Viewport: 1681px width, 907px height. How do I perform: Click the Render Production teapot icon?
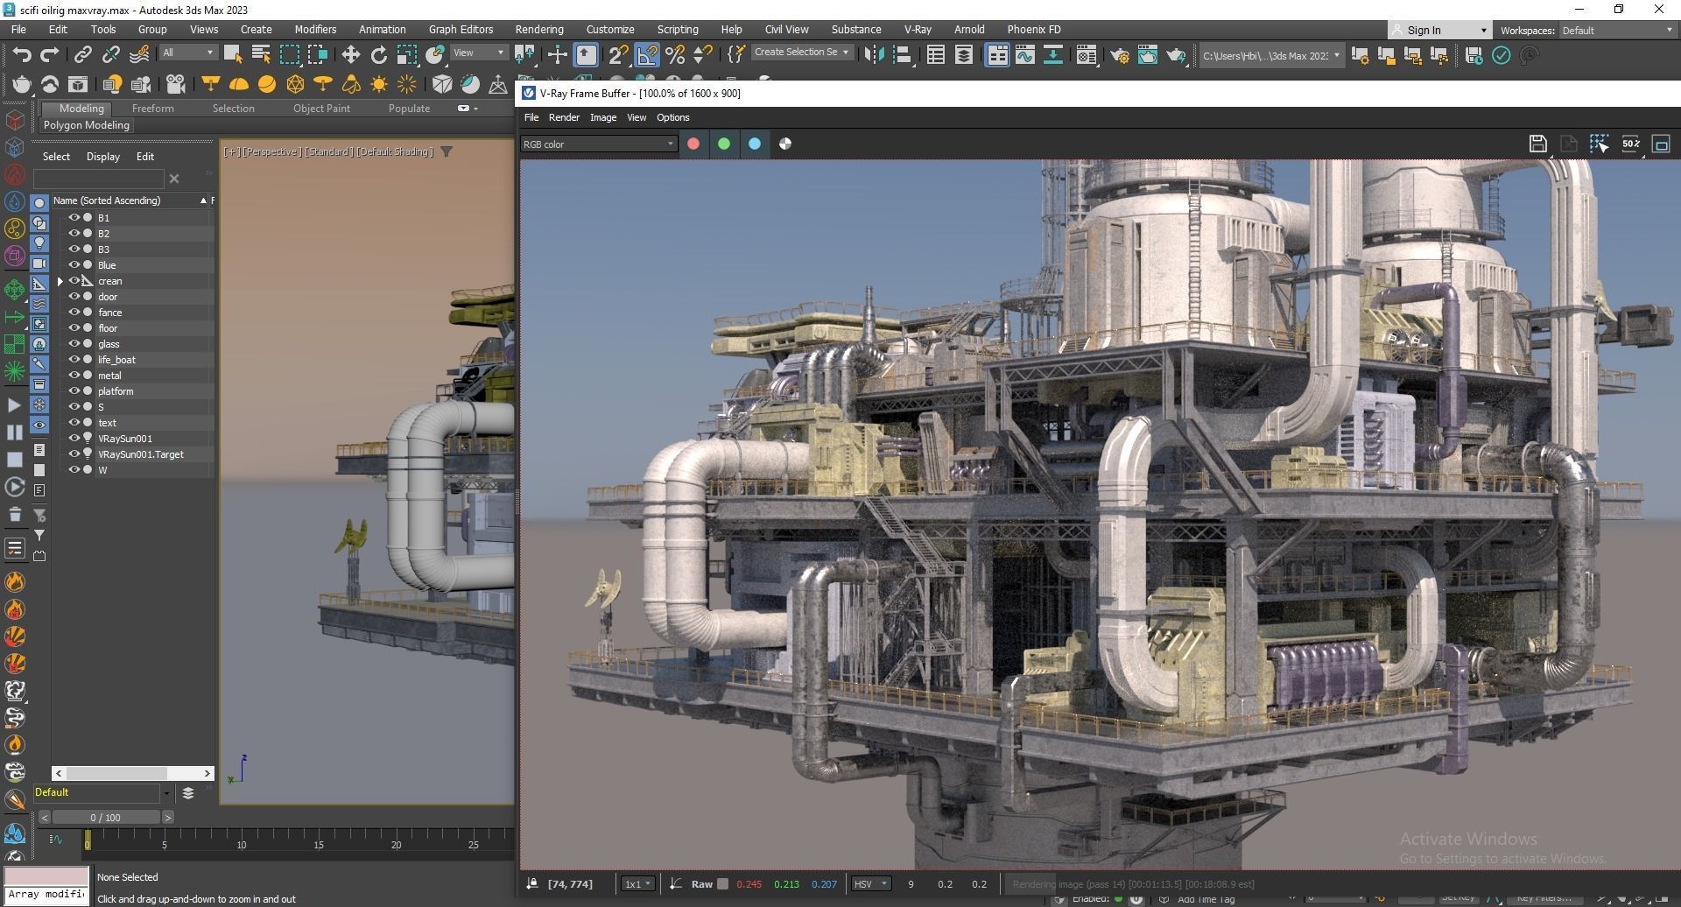click(x=1175, y=55)
